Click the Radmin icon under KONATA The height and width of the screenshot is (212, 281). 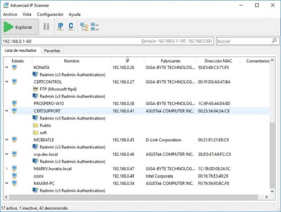pos(35,74)
